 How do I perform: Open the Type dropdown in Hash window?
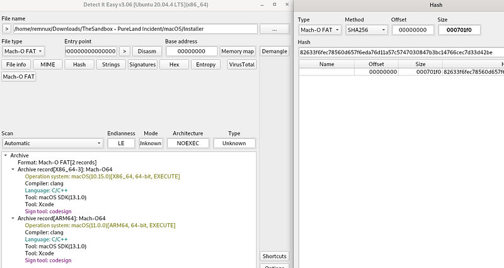tap(319, 30)
